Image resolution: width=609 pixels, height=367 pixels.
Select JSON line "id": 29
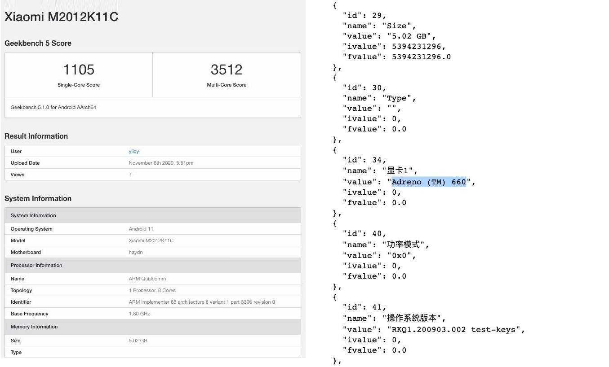pos(365,15)
